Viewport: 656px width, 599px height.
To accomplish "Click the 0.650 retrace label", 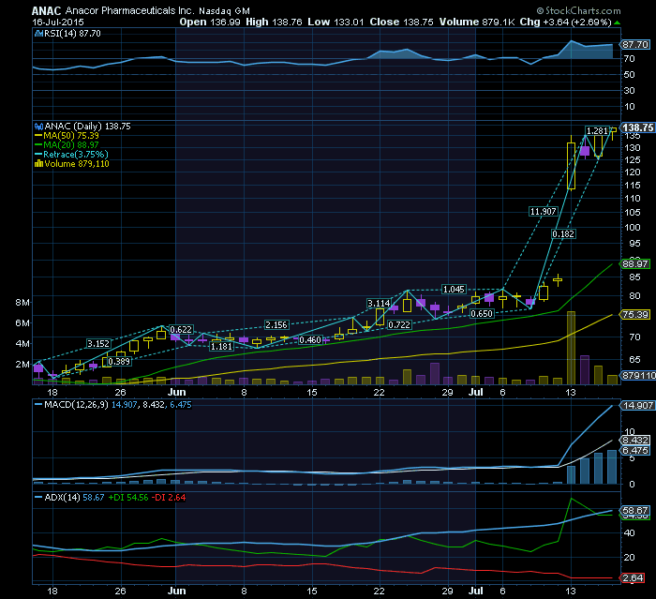I will (x=482, y=313).
